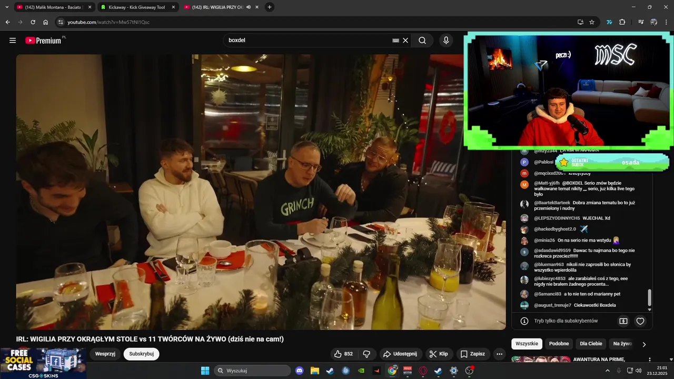Open chat author @Matt-yj6fh
Image resolution: width=674 pixels, height=379 pixels.
tap(547, 183)
